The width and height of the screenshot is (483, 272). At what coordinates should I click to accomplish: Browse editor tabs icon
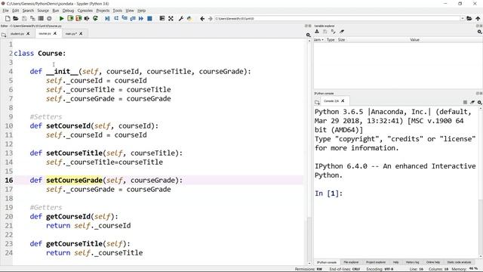pos(4,35)
